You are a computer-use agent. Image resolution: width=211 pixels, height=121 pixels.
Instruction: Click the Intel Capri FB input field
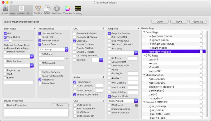click(133, 83)
